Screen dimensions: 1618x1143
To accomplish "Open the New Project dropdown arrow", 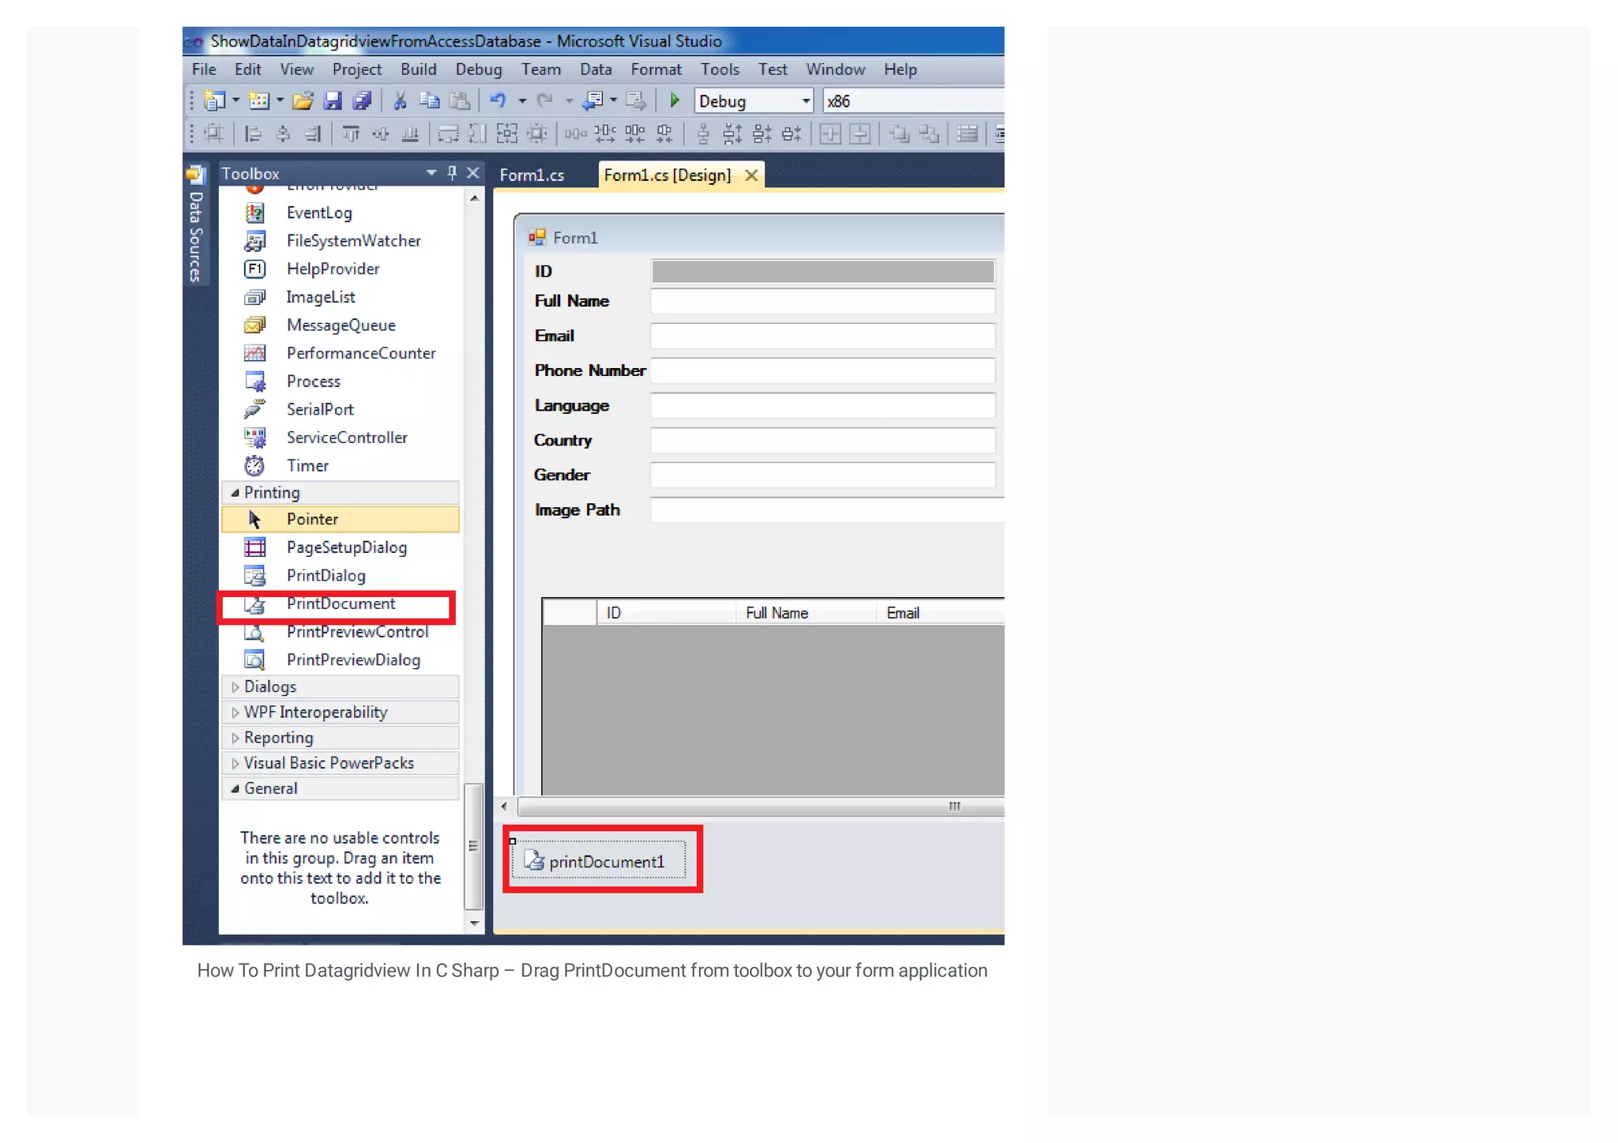I will click(x=235, y=101).
